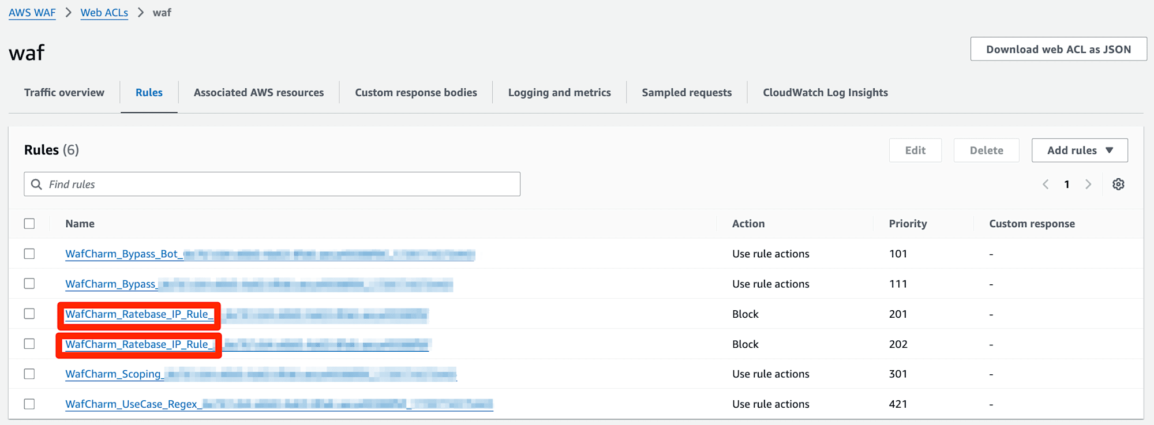The image size is (1154, 425).
Task: Click the Action column header
Action: [748, 224]
